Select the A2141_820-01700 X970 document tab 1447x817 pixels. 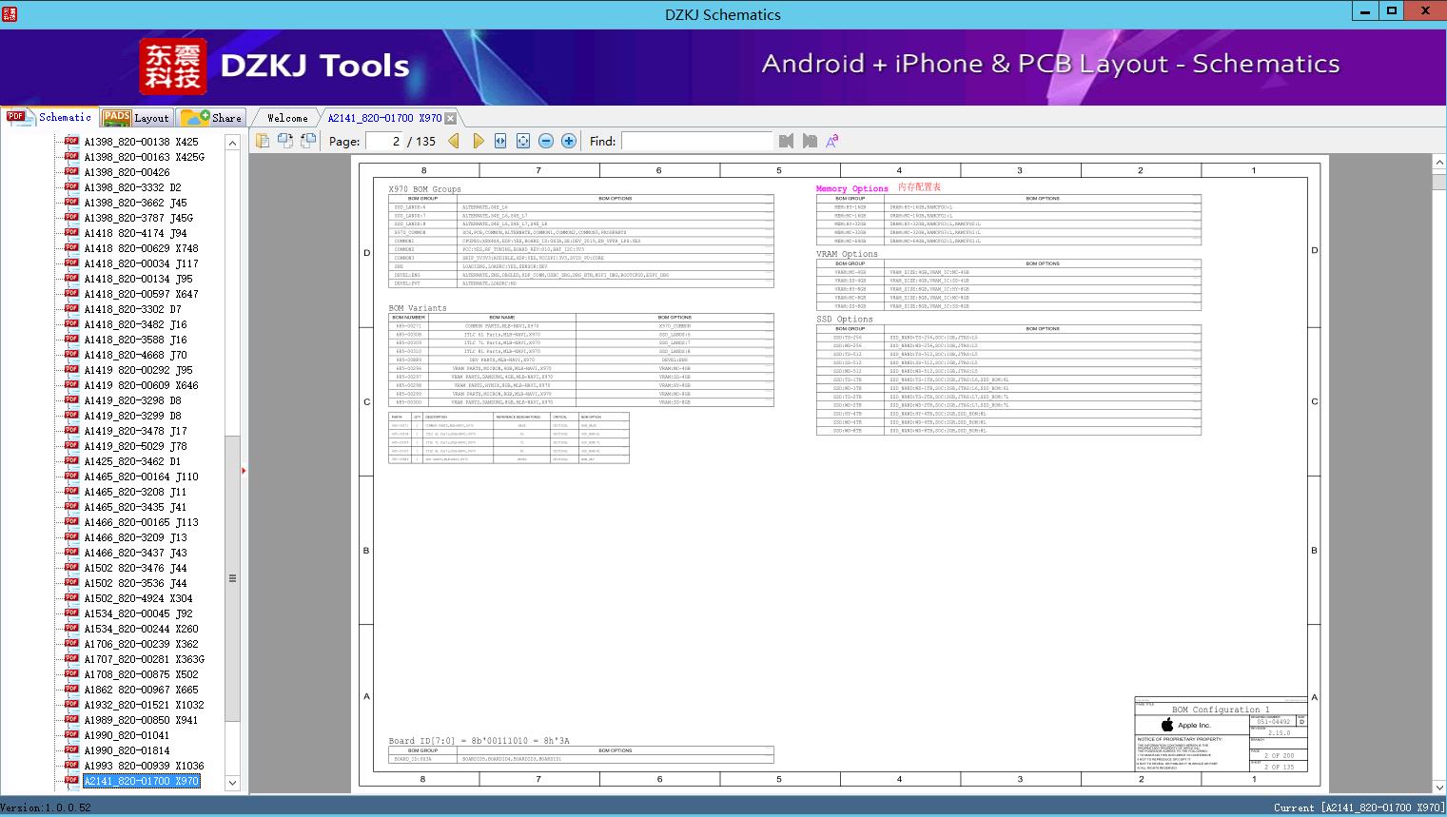point(384,118)
